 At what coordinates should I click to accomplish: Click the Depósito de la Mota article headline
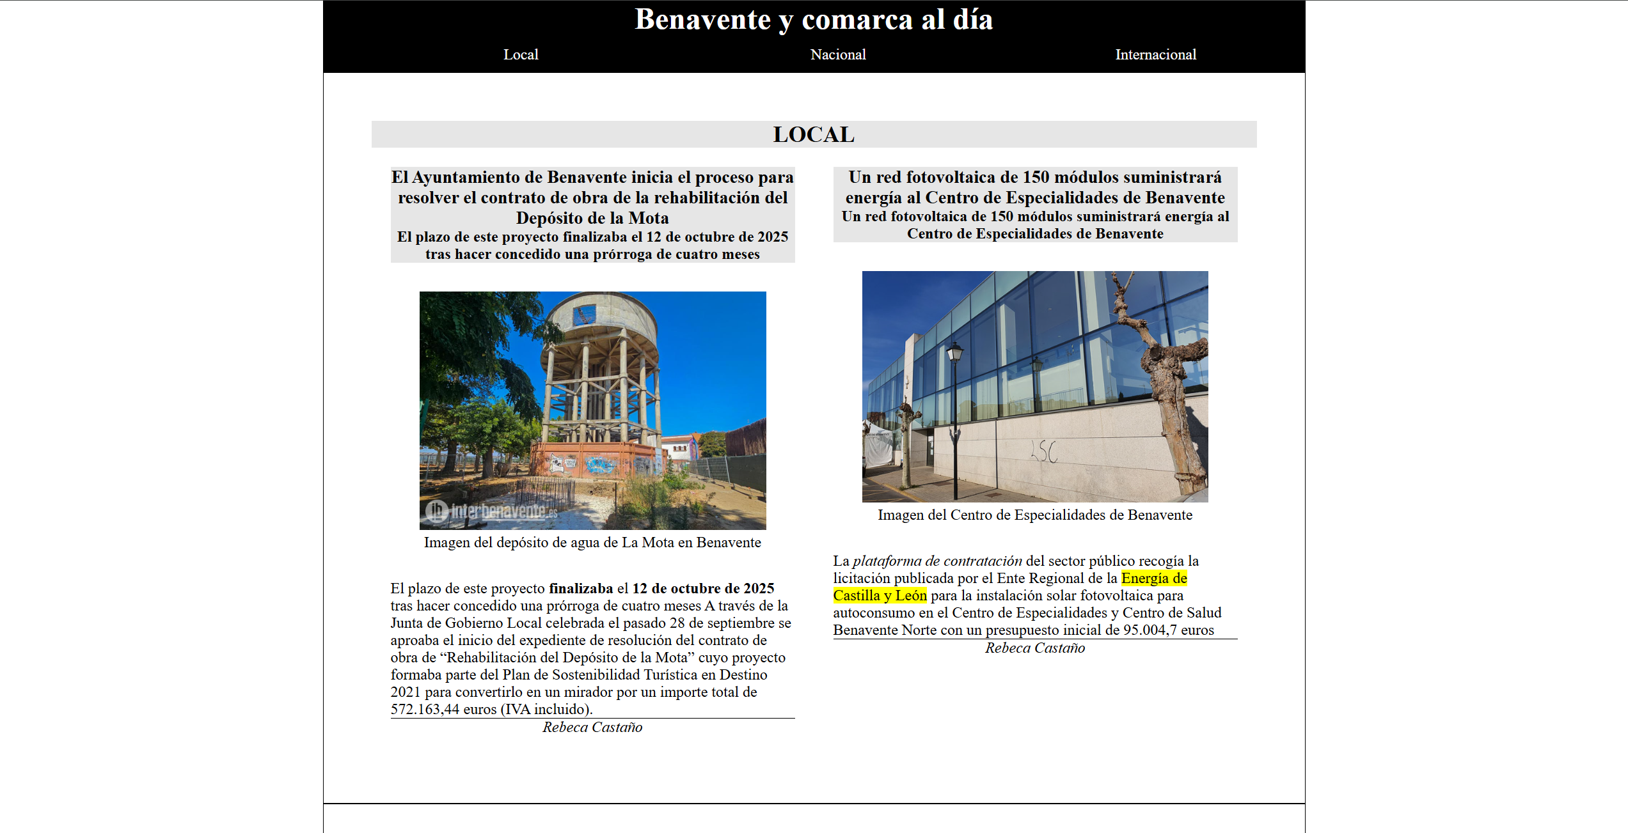click(x=592, y=198)
